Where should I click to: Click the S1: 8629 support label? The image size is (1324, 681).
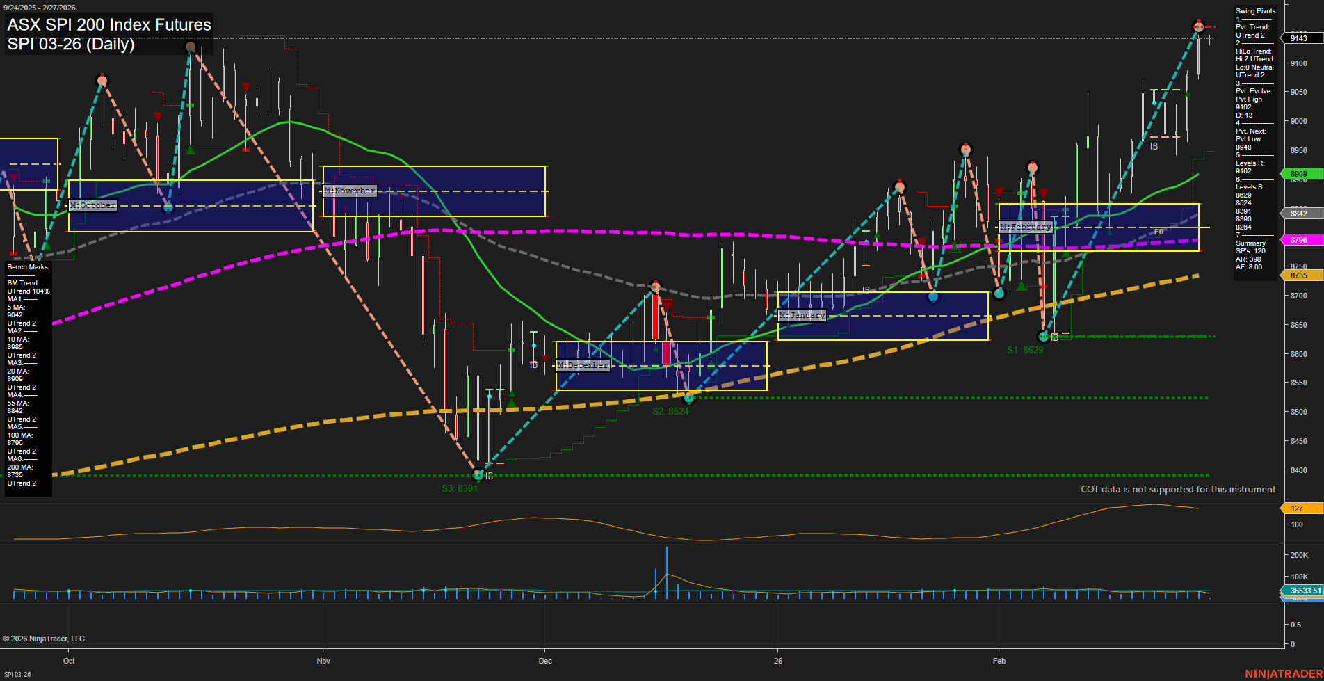coord(1026,350)
